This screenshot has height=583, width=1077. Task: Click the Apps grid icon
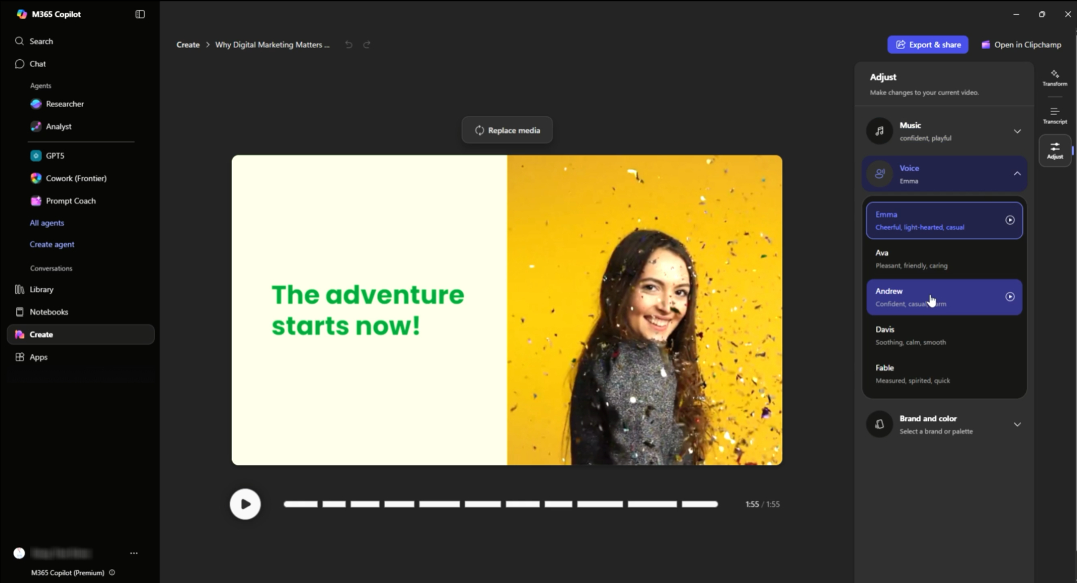click(x=20, y=357)
